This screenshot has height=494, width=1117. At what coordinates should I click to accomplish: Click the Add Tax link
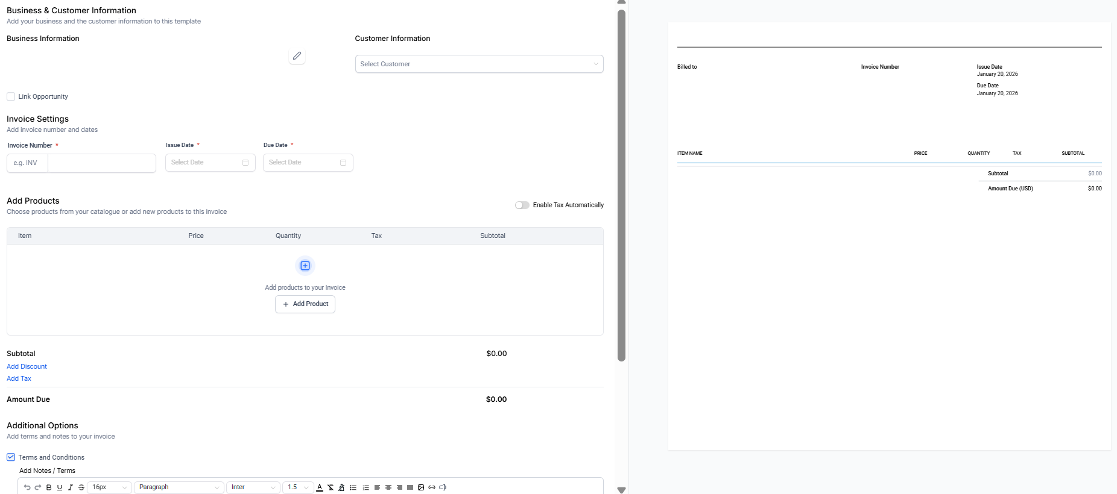[19, 378]
